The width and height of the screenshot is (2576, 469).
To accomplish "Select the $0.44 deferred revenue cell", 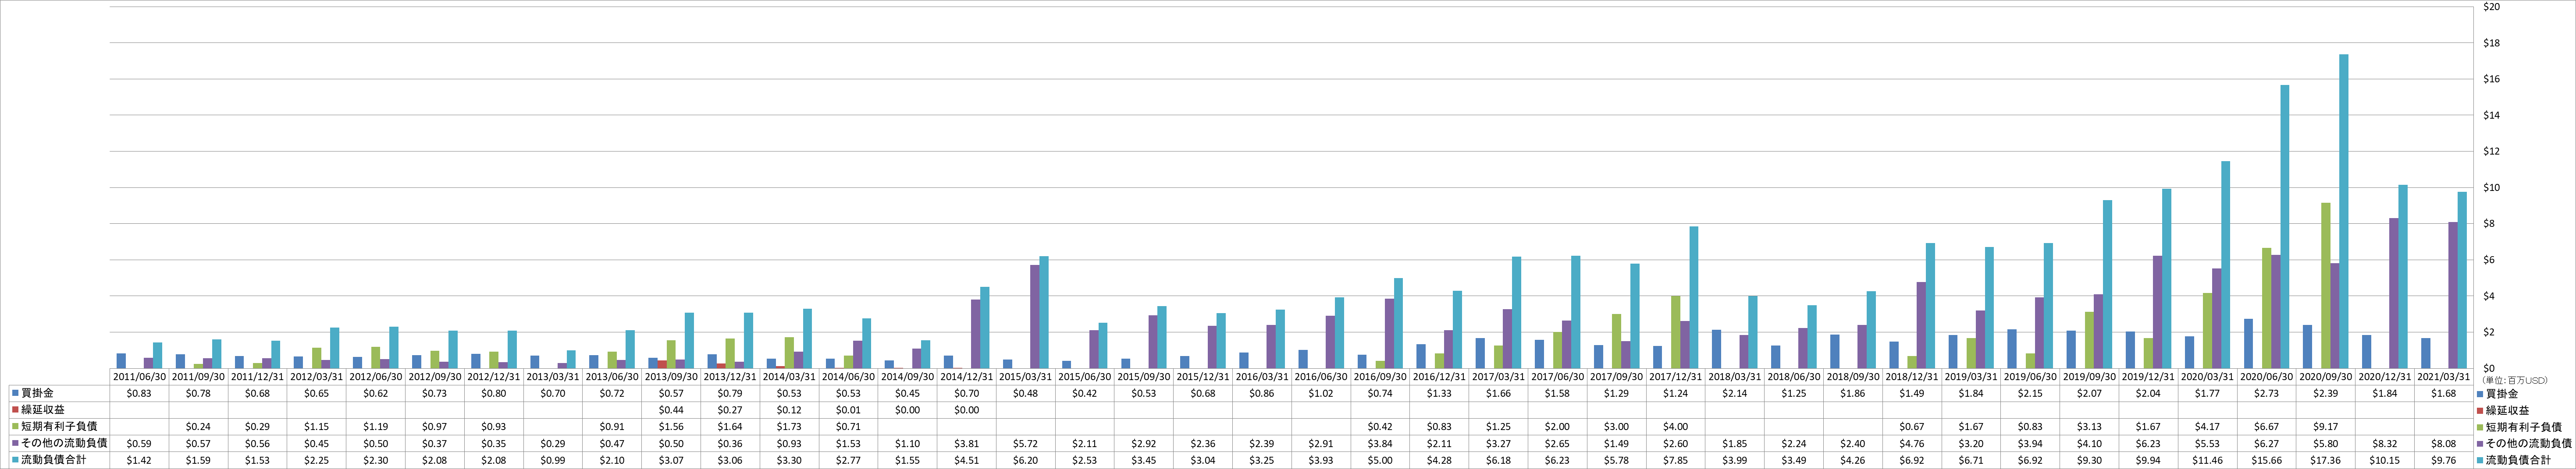I will [671, 410].
